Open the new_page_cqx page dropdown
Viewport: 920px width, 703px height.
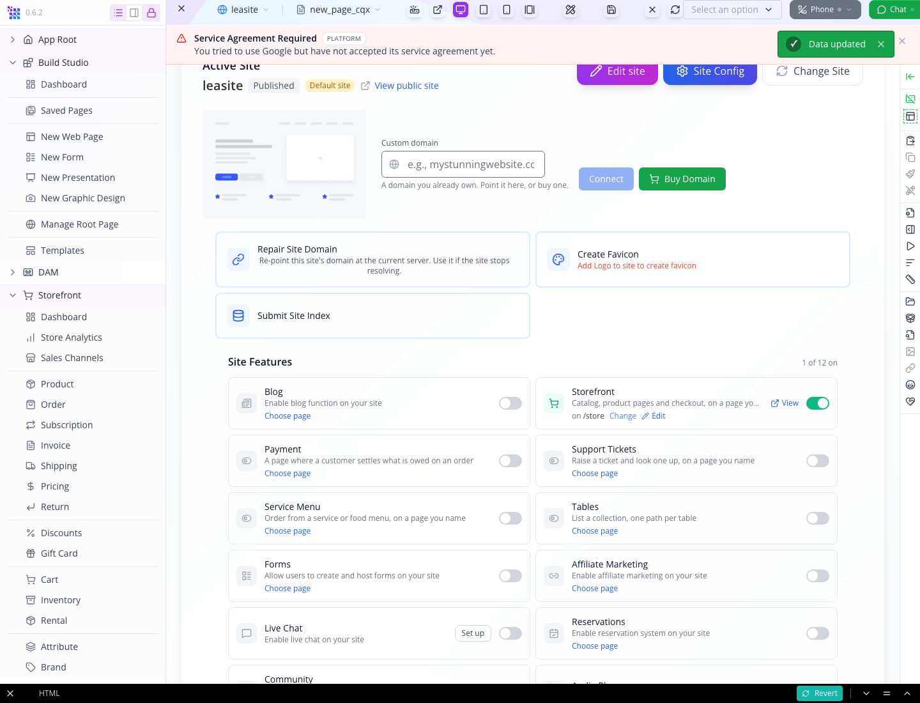[339, 10]
